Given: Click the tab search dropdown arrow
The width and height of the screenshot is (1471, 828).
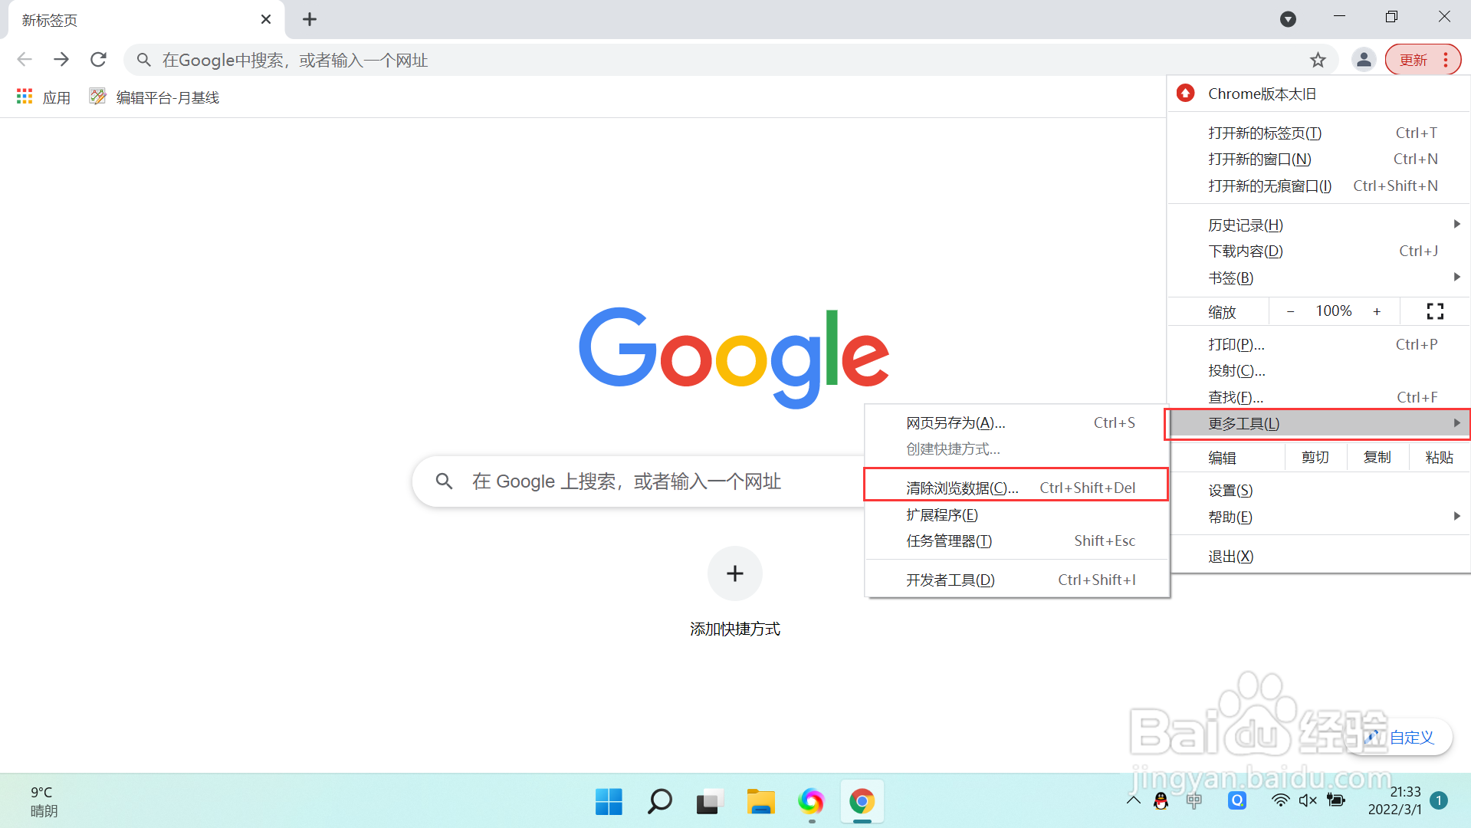Looking at the screenshot, I should pos(1288,19).
